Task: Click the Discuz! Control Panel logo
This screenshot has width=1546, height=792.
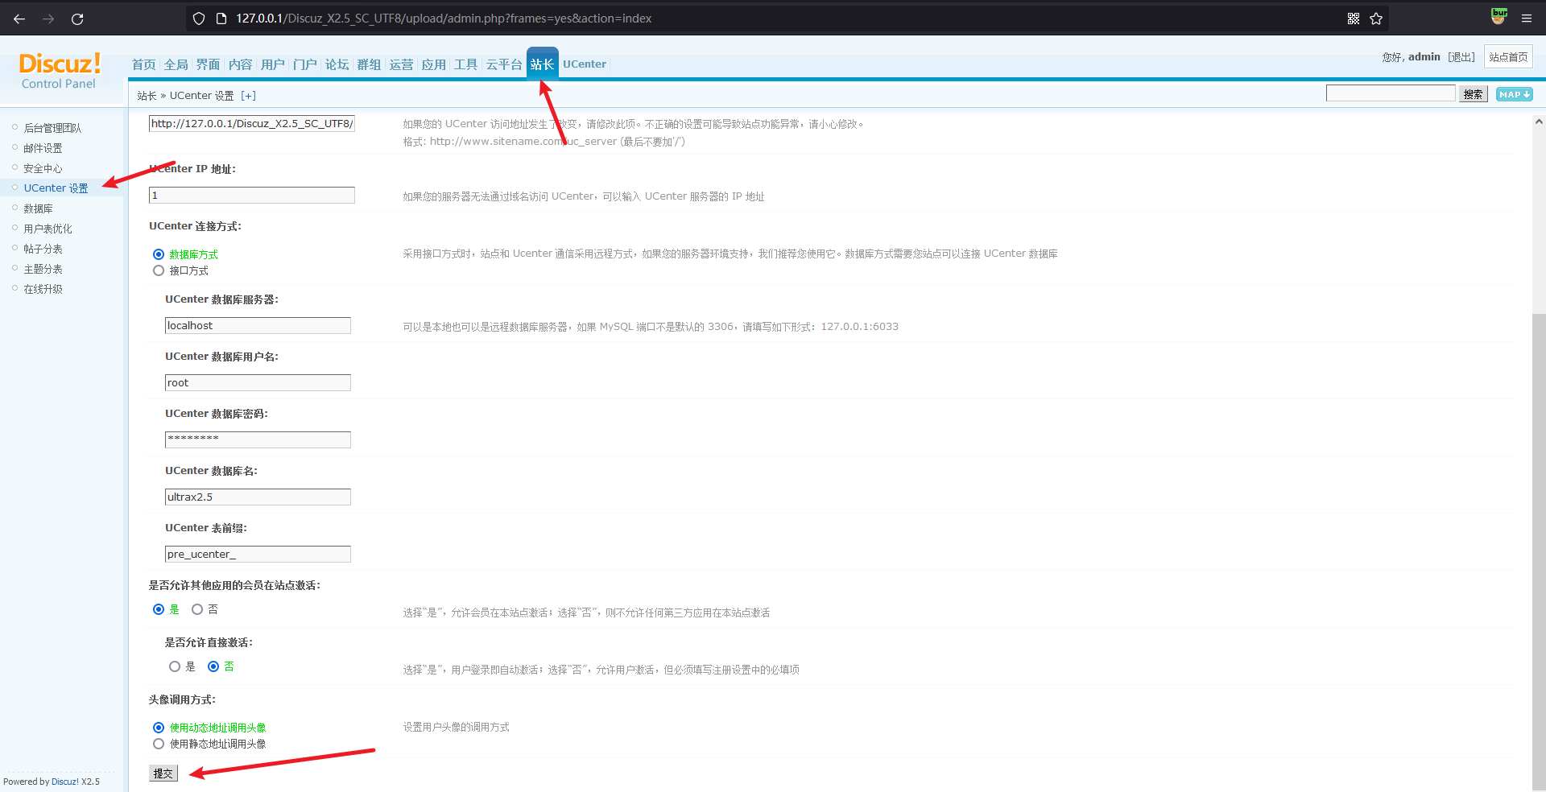Action: coord(60,71)
